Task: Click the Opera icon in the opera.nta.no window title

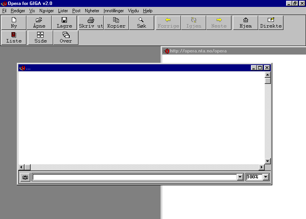Action: pyautogui.click(x=166, y=51)
